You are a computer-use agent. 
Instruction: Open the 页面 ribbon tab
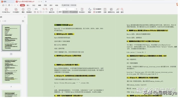(45, 5)
